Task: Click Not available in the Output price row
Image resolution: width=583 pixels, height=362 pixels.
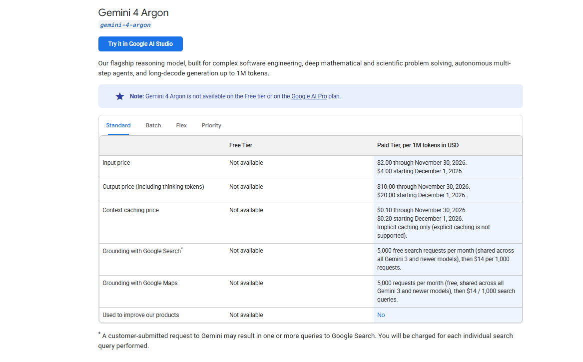Action: click(246, 187)
